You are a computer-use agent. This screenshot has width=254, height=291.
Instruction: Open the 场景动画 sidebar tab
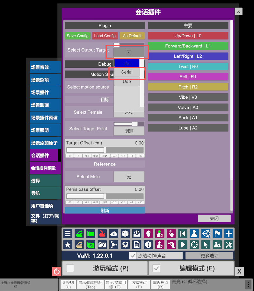(x=45, y=105)
